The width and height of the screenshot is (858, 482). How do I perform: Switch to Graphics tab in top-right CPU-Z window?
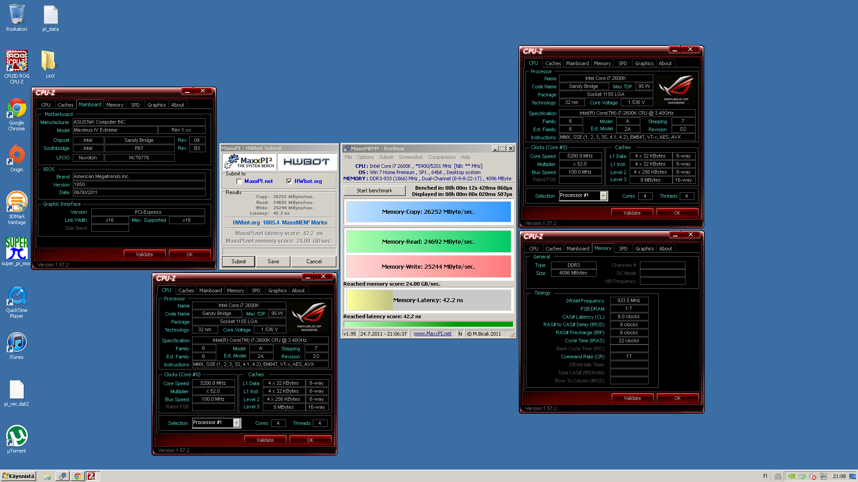(x=644, y=63)
